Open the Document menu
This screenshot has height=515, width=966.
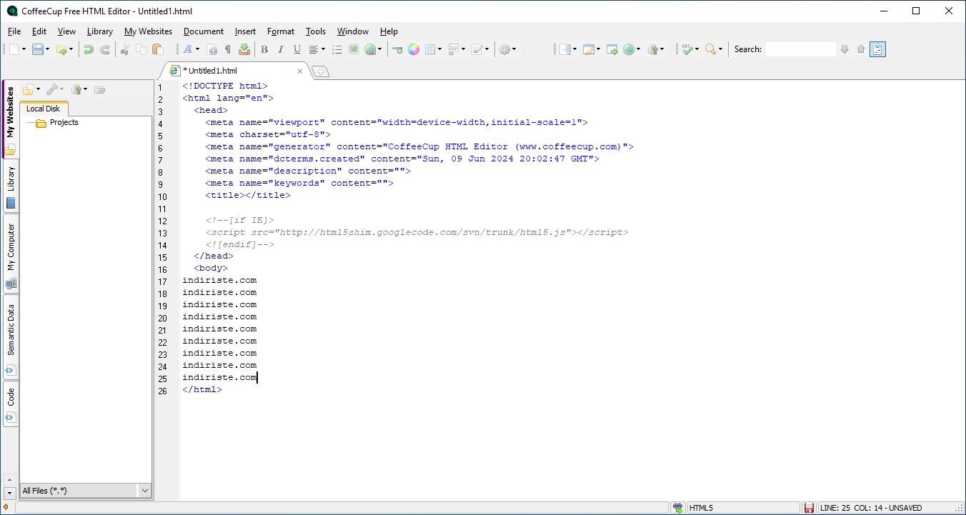pos(204,31)
